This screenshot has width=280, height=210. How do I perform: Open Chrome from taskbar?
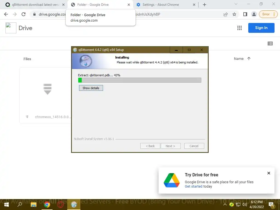47,205
